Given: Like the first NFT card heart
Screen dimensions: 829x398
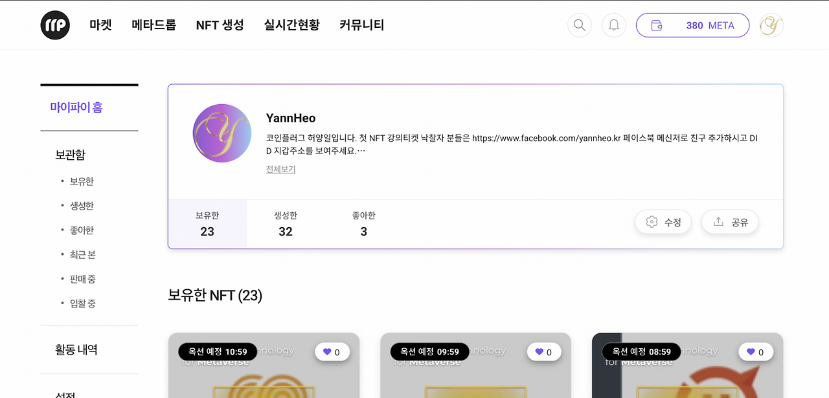Looking at the screenshot, I should point(332,352).
